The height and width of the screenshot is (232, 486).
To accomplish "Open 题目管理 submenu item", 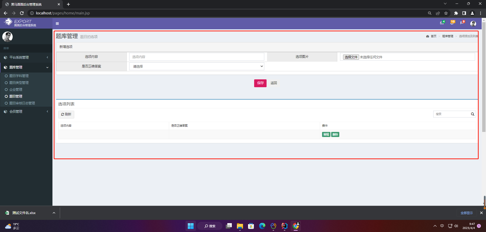I will tap(16, 96).
